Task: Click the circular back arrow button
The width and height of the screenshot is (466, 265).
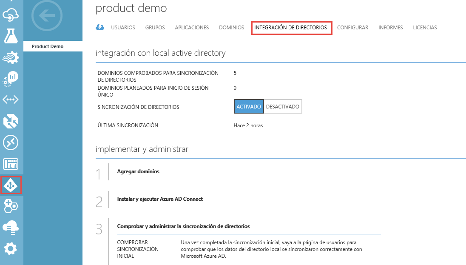Action: pyautogui.click(x=47, y=16)
